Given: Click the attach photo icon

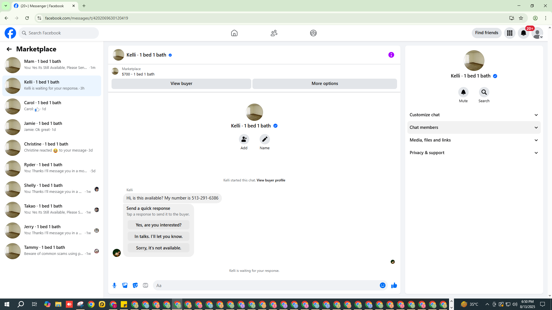Looking at the screenshot, I should (125, 285).
